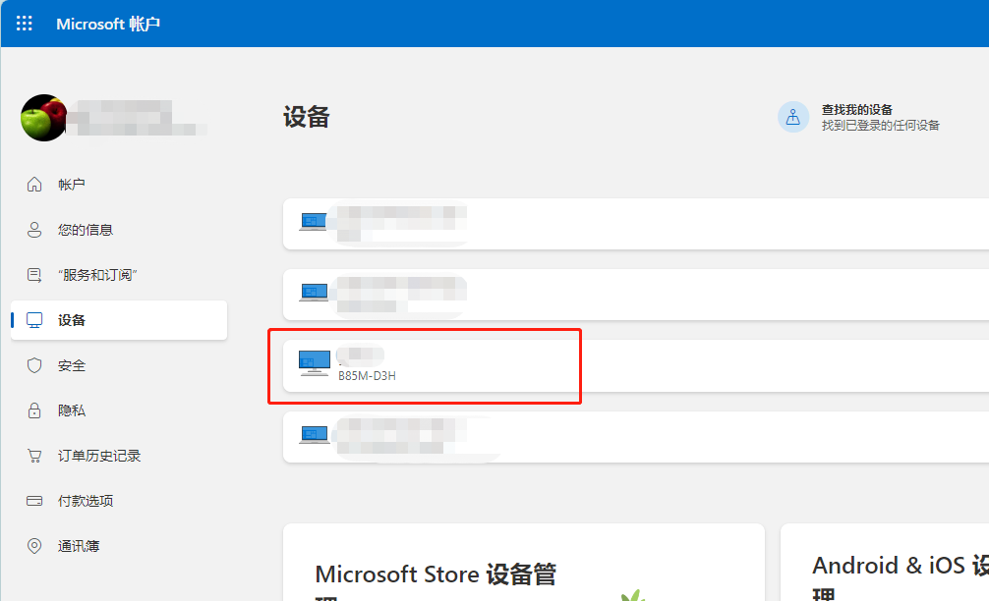Click the list icon beside 服务和订阅

click(34, 275)
